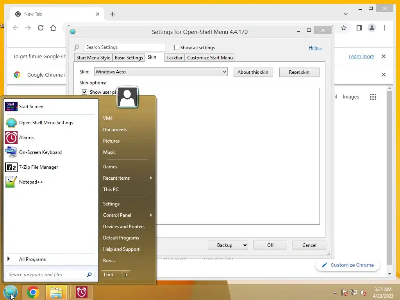Viewport: 400px width, 300px height.
Task: Click Chrome back arrow
Action: tap(16, 28)
